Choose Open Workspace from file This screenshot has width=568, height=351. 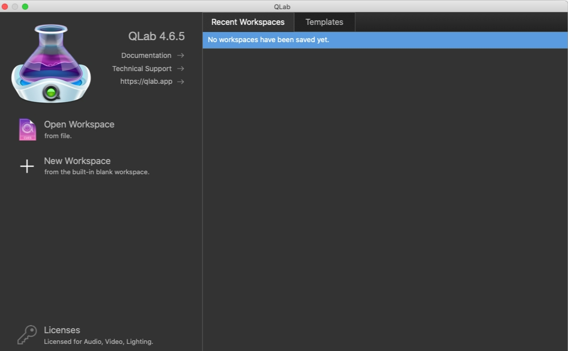79,124
